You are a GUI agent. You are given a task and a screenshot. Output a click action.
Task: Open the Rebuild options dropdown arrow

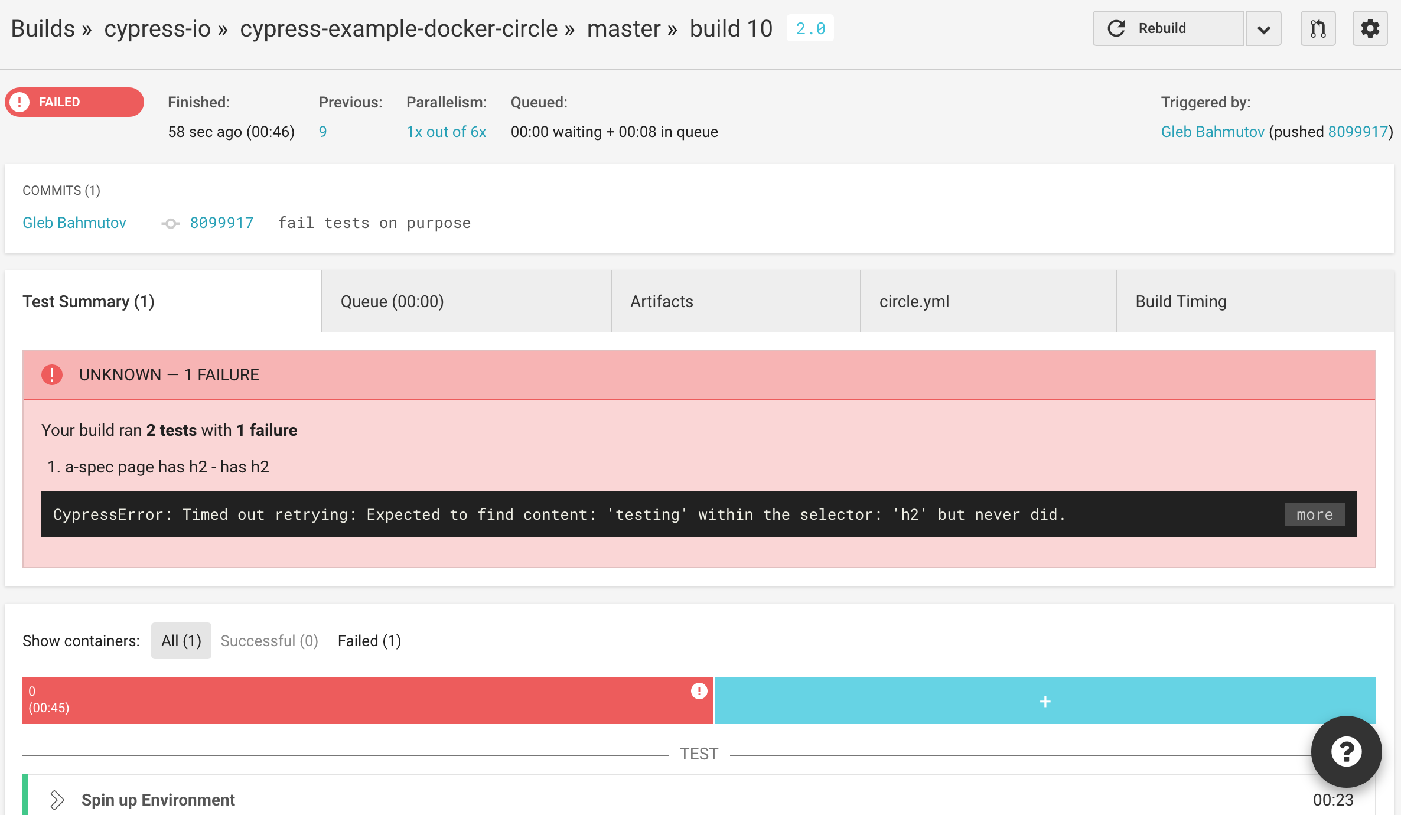tap(1263, 30)
